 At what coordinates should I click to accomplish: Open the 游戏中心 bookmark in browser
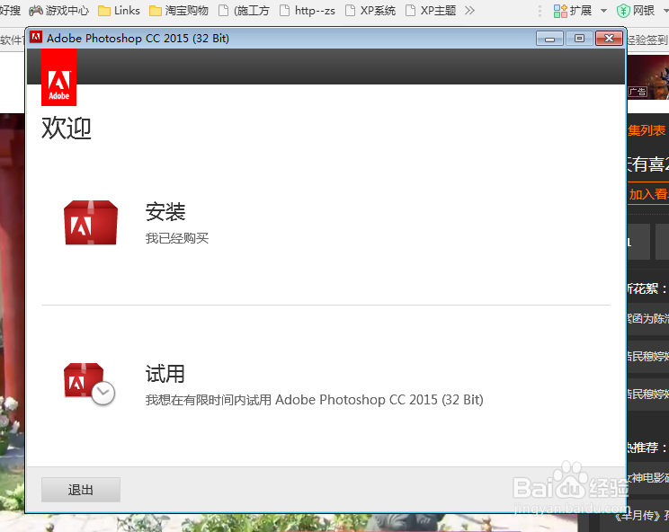[x=58, y=10]
